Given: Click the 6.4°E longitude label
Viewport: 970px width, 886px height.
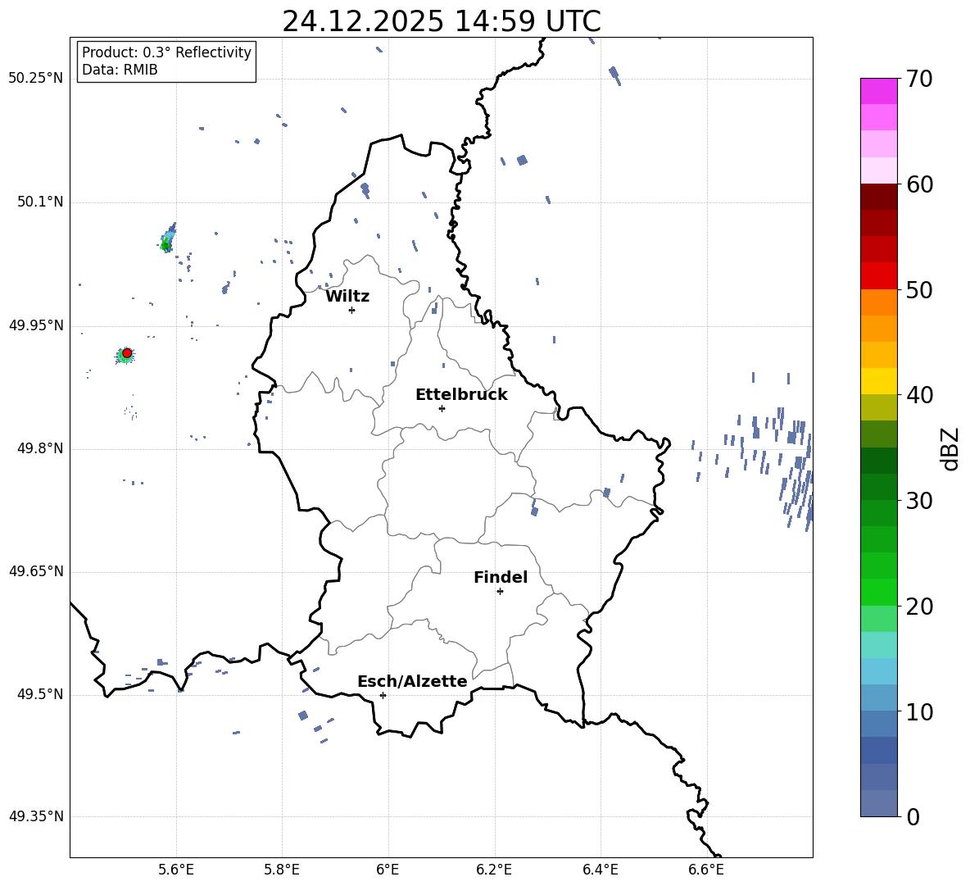Looking at the screenshot, I should (x=600, y=870).
